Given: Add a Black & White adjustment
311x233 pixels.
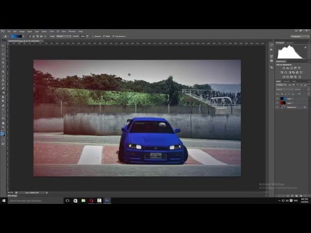Looking at the screenshot, I should [290, 72].
